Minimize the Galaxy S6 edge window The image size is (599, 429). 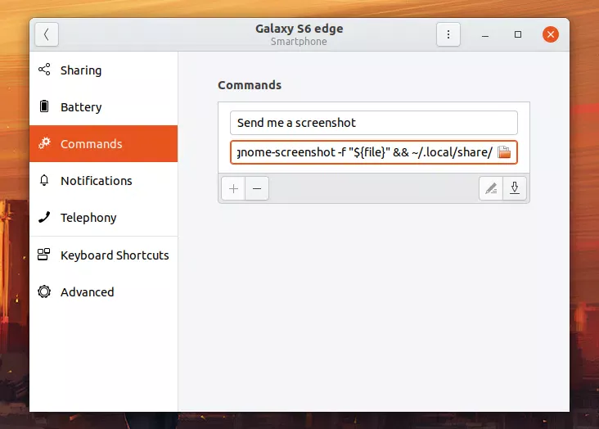(x=485, y=34)
